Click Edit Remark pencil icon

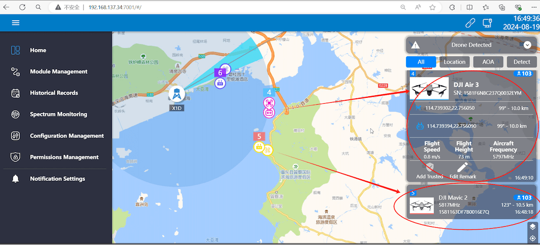(463, 168)
